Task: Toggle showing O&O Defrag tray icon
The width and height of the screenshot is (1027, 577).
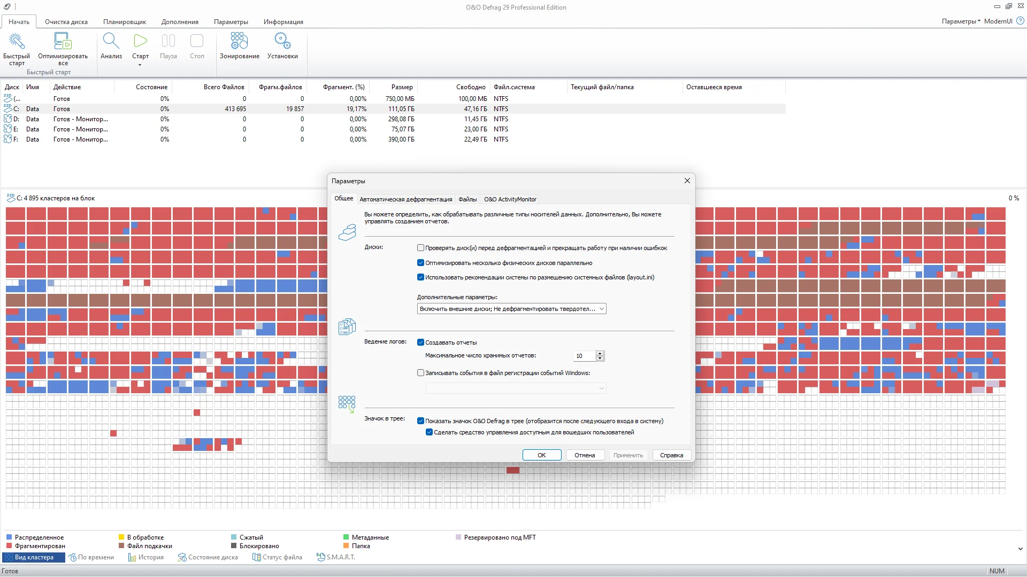Action: [420, 421]
